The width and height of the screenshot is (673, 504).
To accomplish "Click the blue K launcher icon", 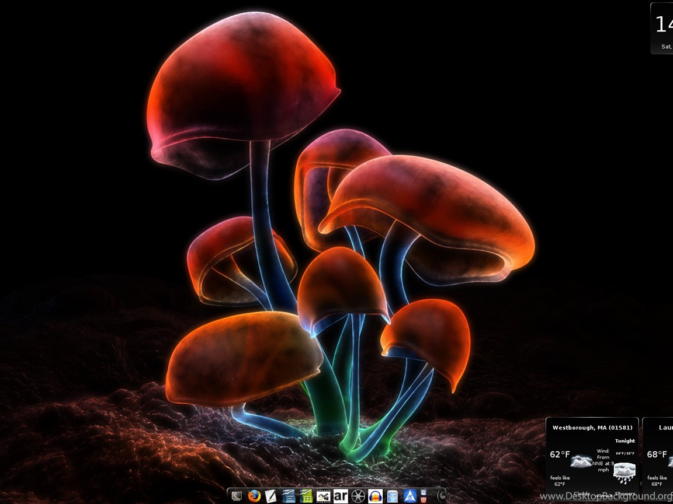I will coord(410,496).
